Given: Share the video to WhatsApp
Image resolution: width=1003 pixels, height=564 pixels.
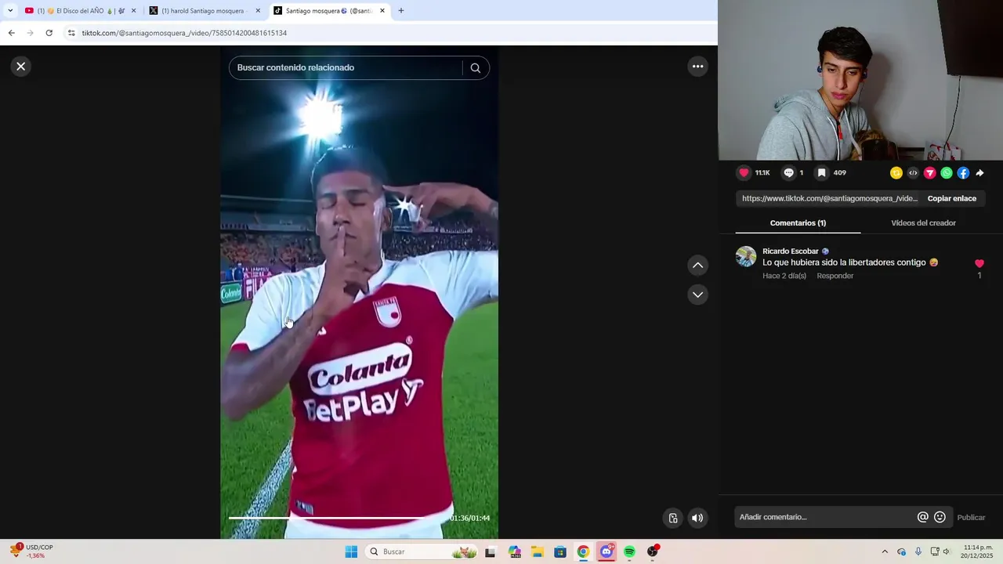Looking at the screenshot, I should tap(947, 173).
